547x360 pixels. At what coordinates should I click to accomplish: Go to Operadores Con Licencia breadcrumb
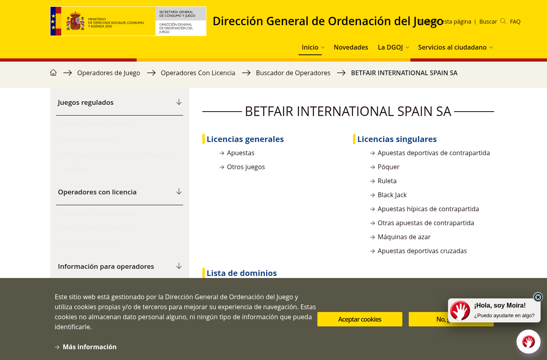(x=198, y=73)
